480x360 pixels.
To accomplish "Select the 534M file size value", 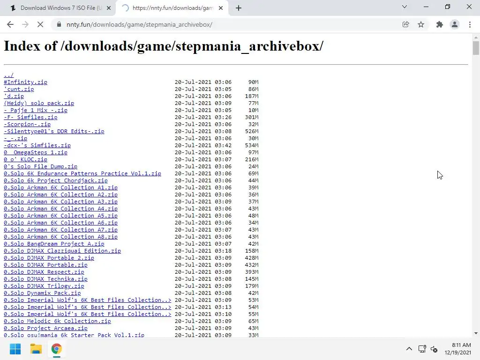I will point(252,145).
